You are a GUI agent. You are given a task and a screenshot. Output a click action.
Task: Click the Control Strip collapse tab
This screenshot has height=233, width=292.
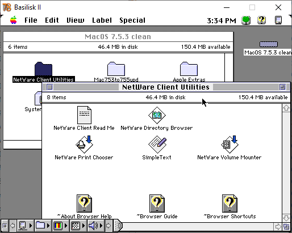(x=118, y=226)
